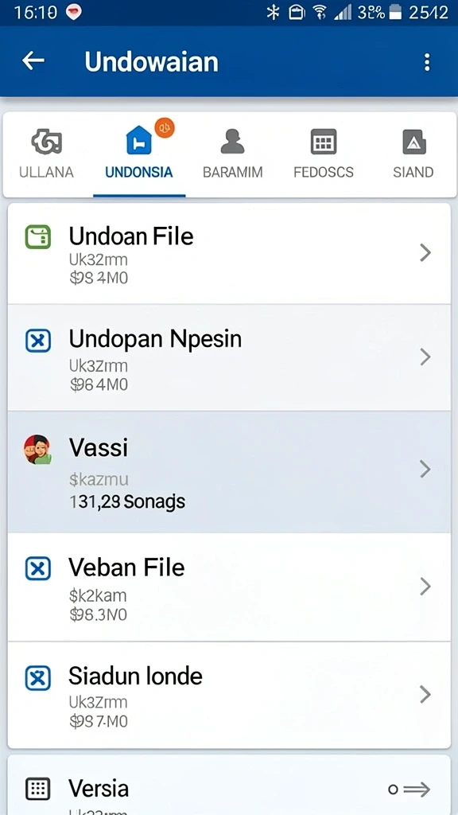Tap the X checkbox beside Undopan Npesin
Viewport: 458px width, 815px height.
(x=38, y=341)
